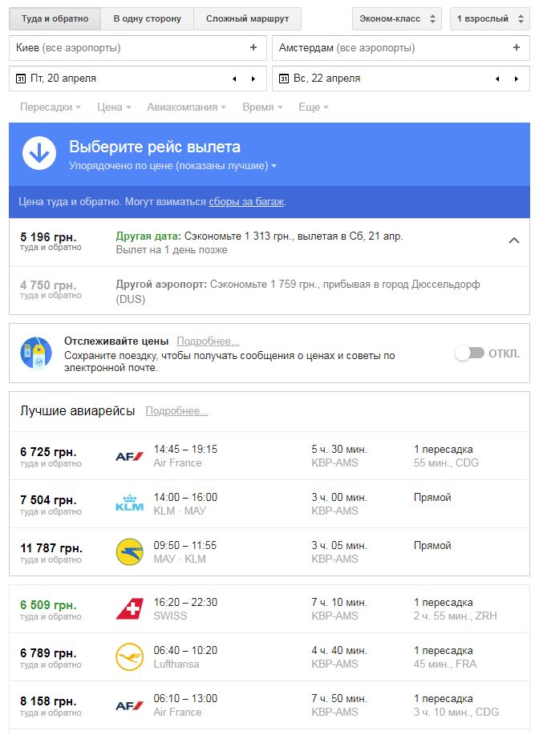Click Подробнее link next to Лучшие авиарейсы
Viewport: 539px width, 735px height.
[x=176, y=411]
